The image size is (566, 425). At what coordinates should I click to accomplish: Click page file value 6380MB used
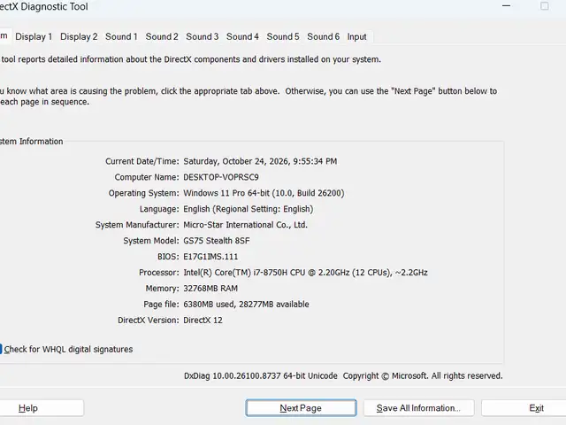point(246,305)
